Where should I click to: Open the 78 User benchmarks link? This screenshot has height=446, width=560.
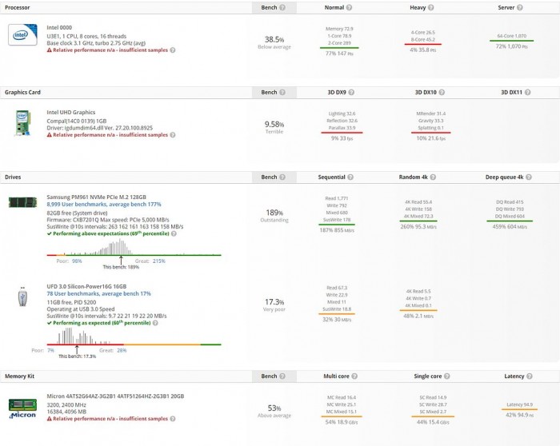pyautogui.click(x=98, y=293)
